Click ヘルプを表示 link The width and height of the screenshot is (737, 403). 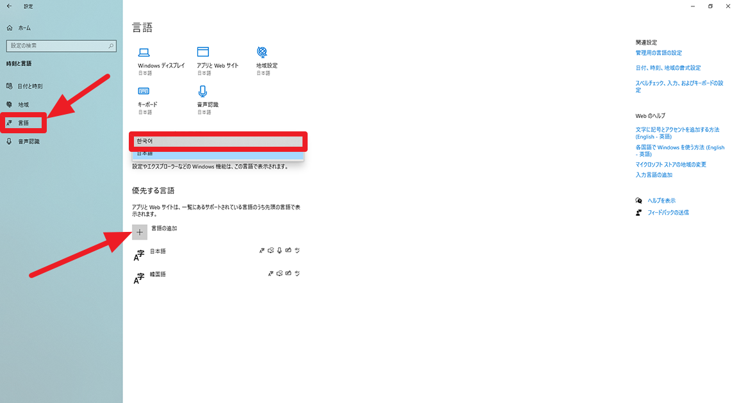[661, 201]
